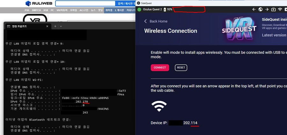The height and width of the screenshot is (135, 287).
Task: Close the 명령 프롬프트 tab
Action: [x=47, y=26]
